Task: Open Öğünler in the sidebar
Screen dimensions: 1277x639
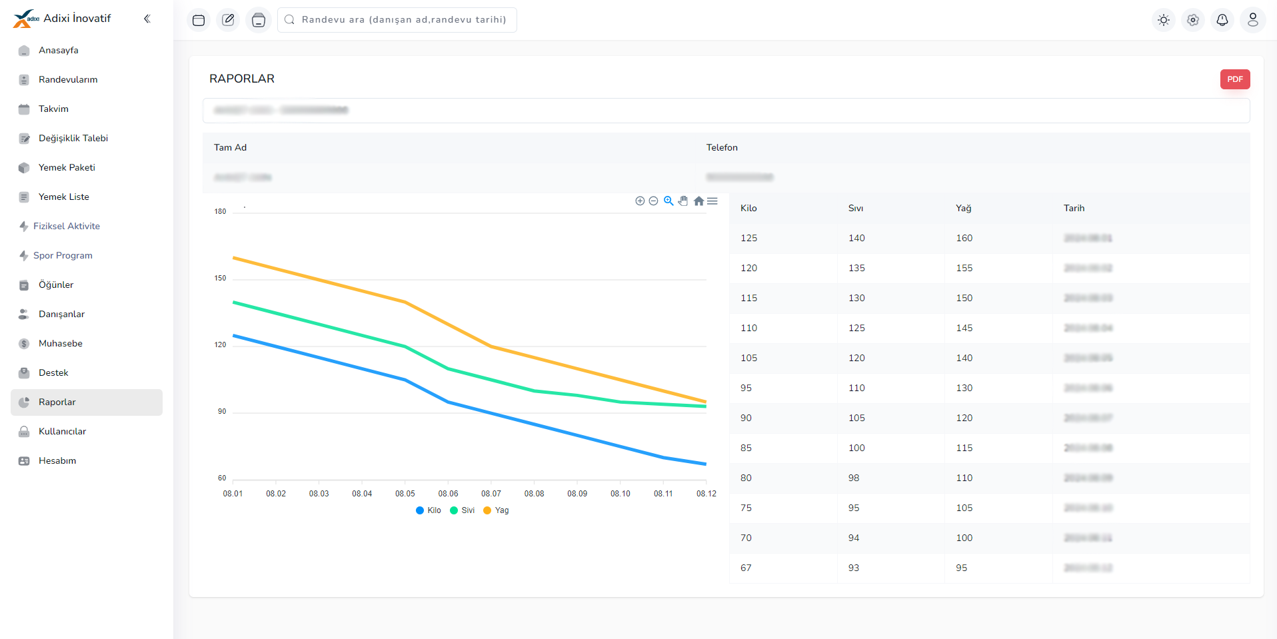Action: (x=87, y=285)
